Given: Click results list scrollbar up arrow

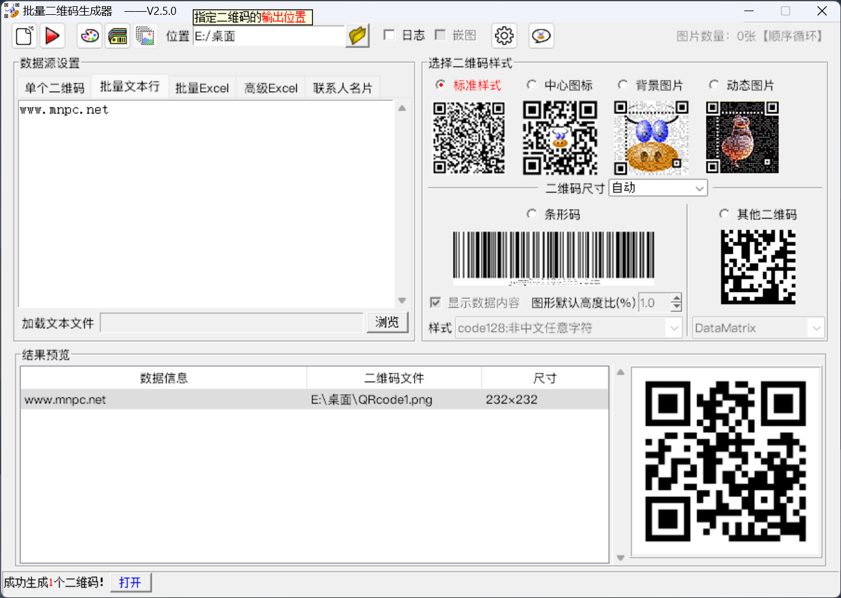Looking at the screenshot, I should [x=620, y=372].
